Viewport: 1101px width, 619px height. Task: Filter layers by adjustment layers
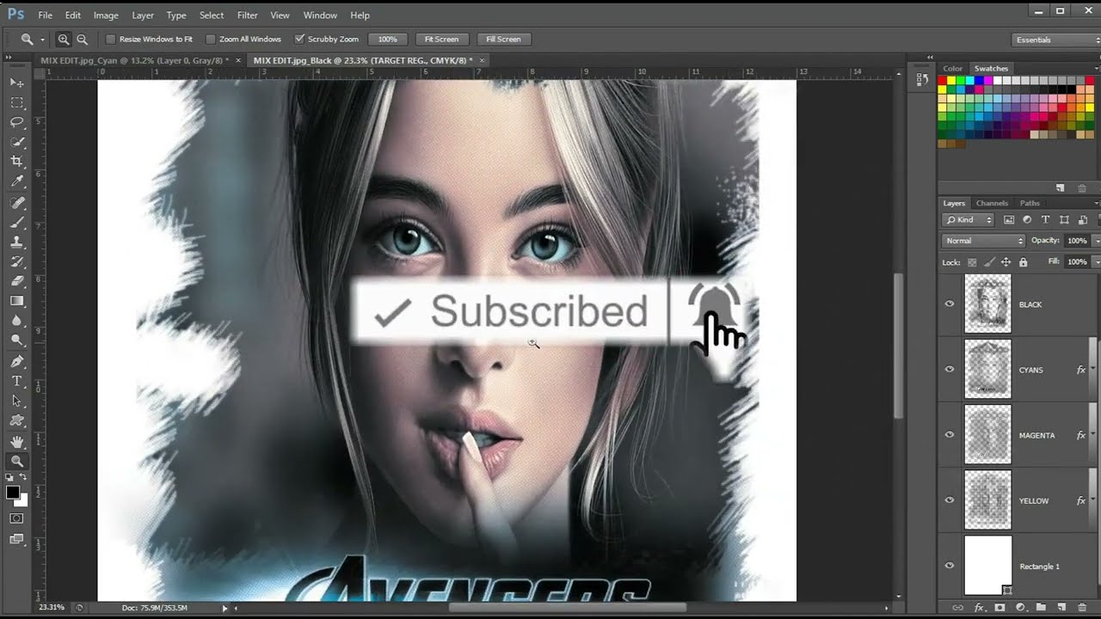pyautogui.click(x=1027, y=220)
